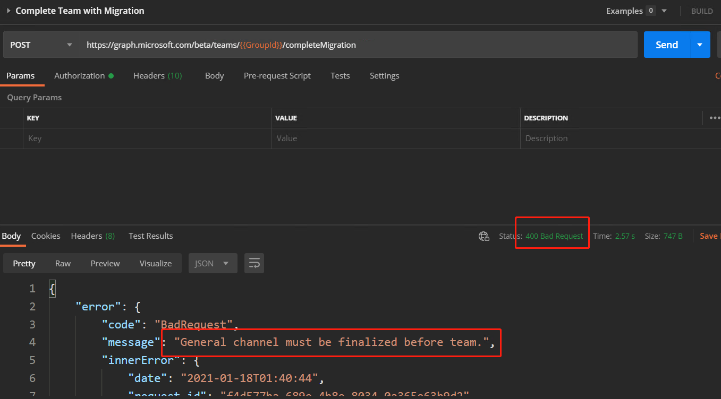This screenshot has height=399, width=721.
Task: Open the response Cookies tab
Action: [46, 236]
